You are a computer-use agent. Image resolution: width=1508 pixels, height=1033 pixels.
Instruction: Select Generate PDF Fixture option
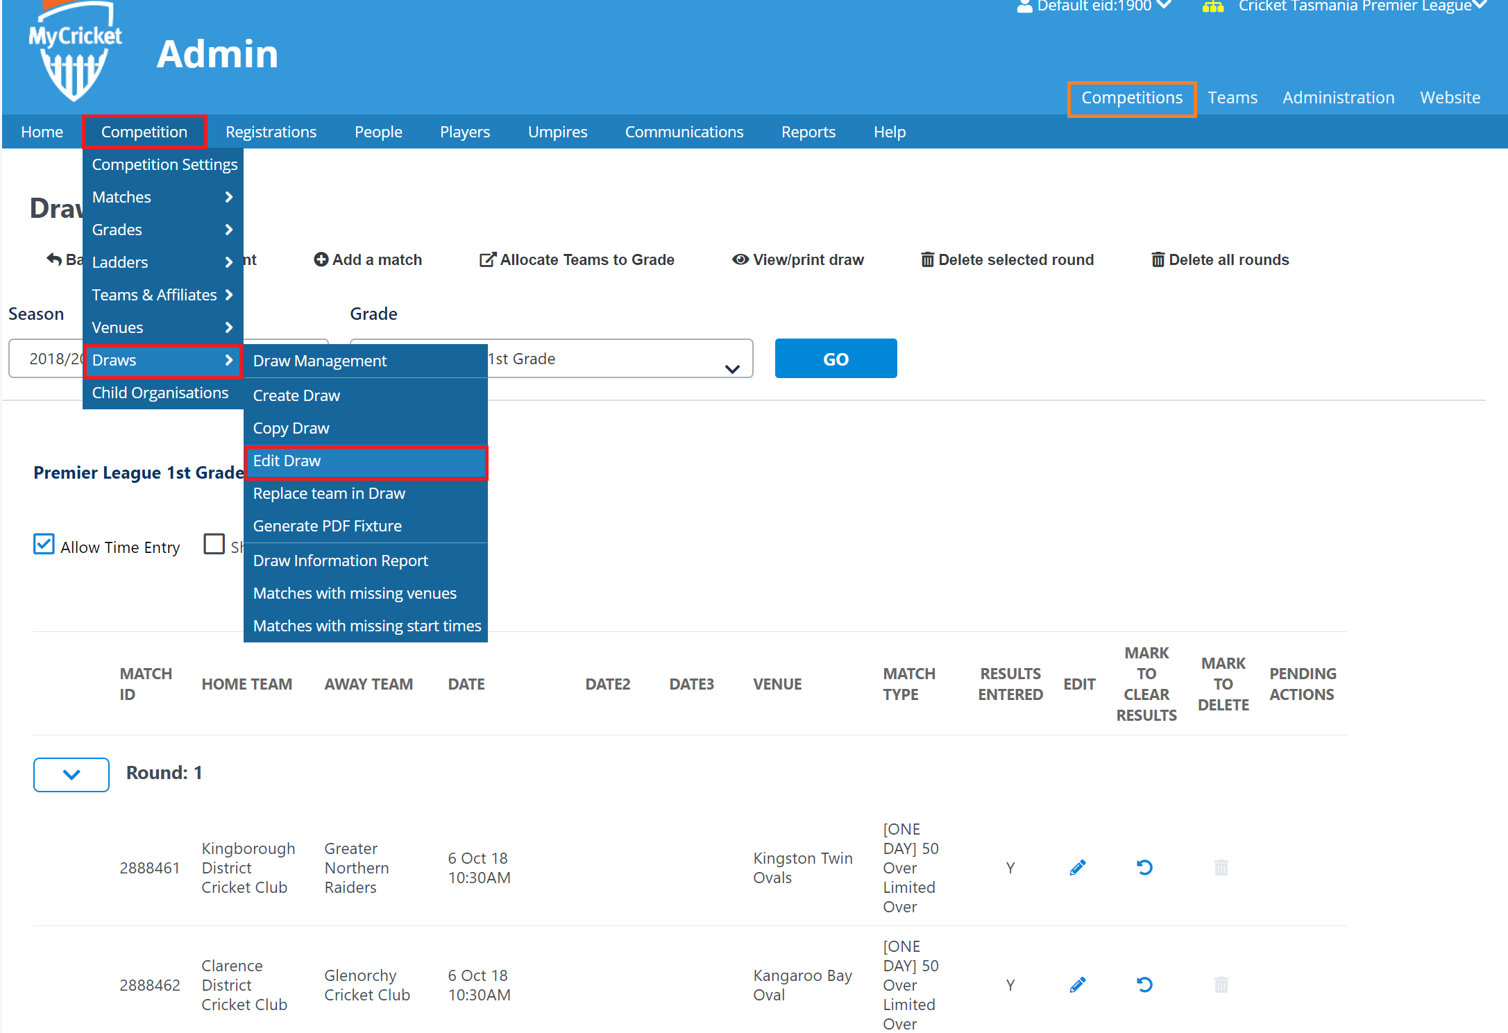(366, 526)
